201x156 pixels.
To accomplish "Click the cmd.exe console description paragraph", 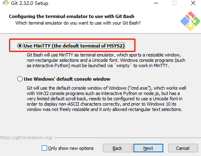I will pos(106,99).
